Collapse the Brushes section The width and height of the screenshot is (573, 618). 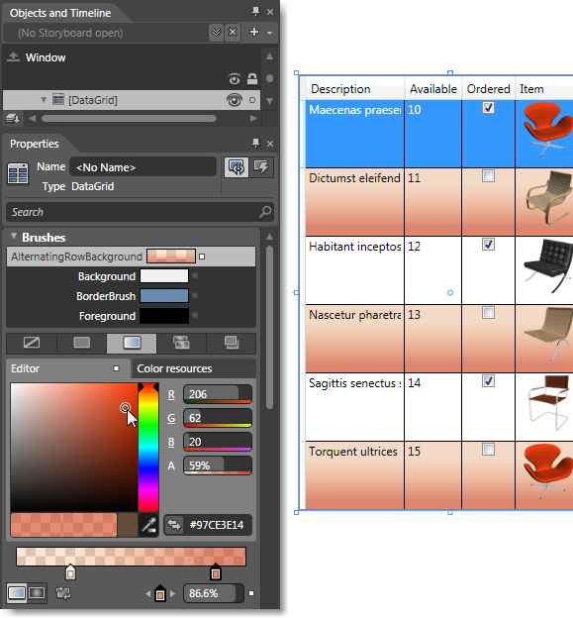coord(14,236)
